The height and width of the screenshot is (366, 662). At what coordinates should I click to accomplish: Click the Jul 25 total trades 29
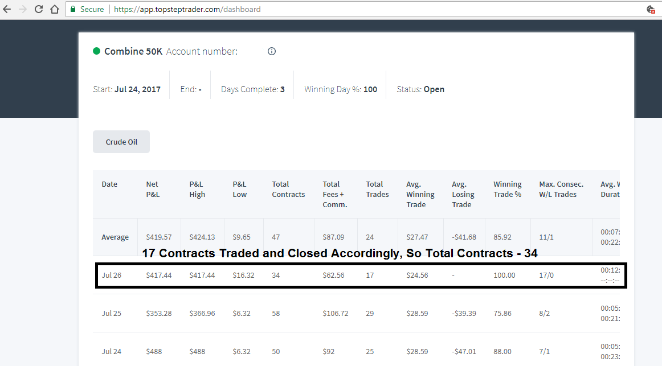[x=370, y=313]
